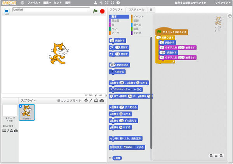233x164 pixels.
Task: Switch the stage to full screen mode
Action: (x=7, y=11)
